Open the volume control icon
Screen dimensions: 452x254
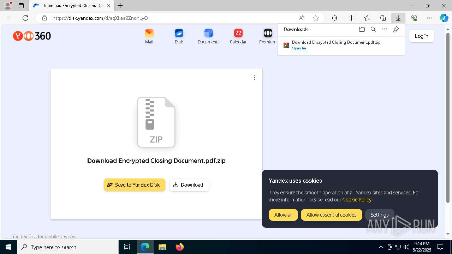click(406, 247)
